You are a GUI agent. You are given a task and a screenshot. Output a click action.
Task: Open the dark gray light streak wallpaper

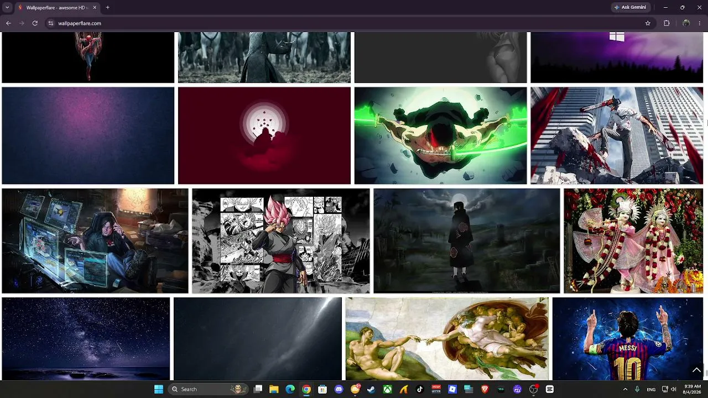pyautogui.click(x=258, y=339)
